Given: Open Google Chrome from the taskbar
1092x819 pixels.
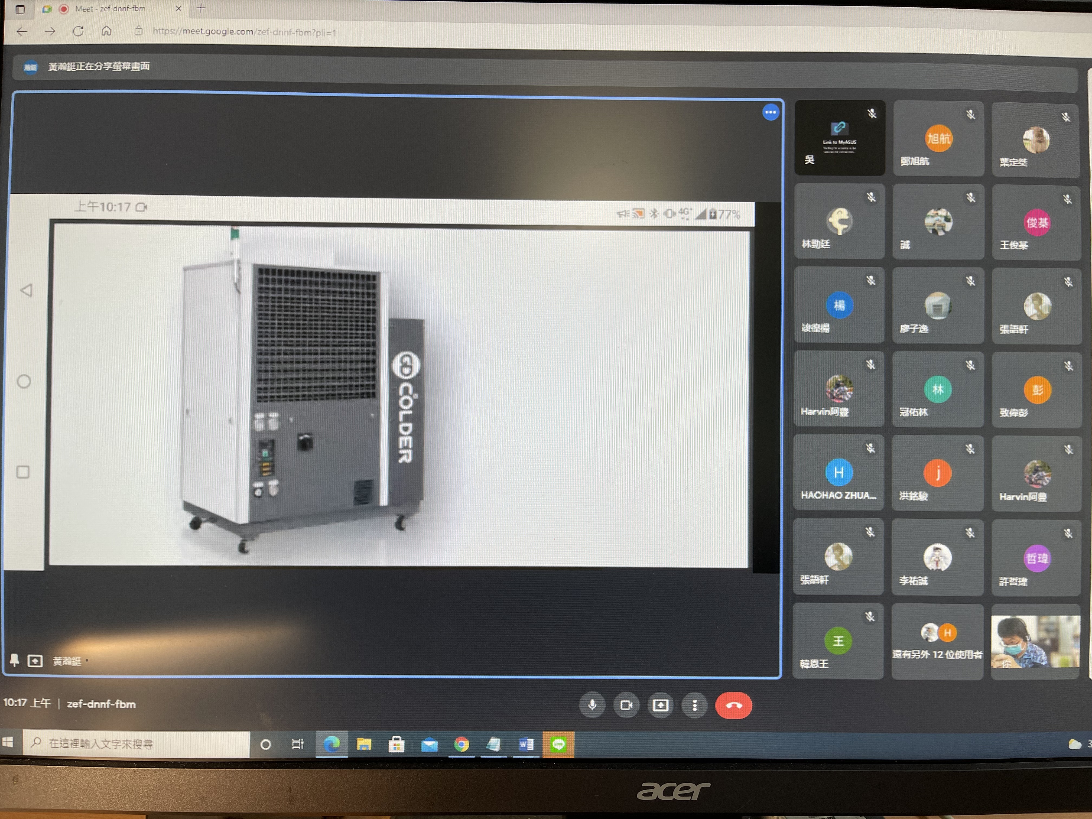Looking at the screenshot, I should coord(461,744).
